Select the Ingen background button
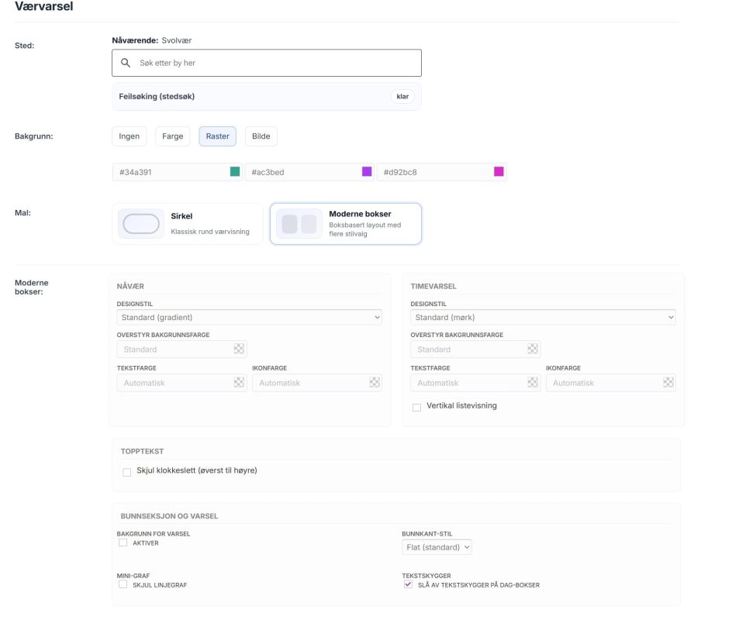 129,136
